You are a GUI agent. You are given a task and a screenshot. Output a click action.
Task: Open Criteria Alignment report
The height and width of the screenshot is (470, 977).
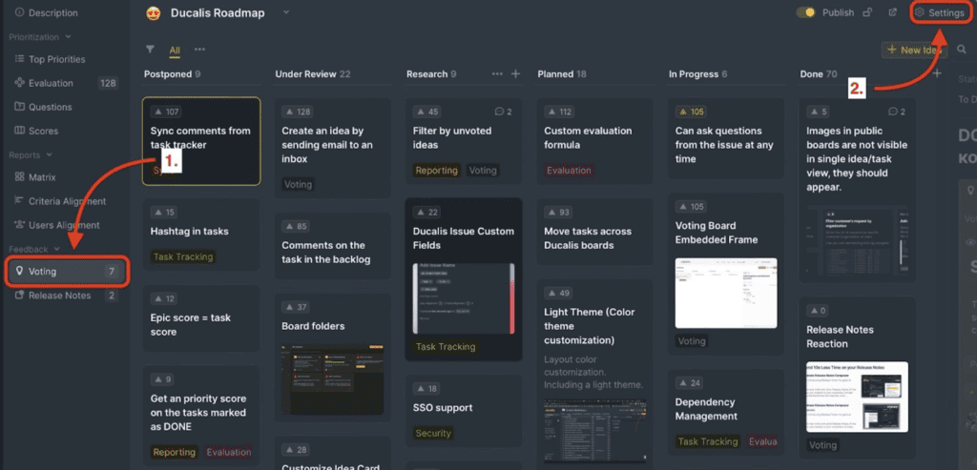click(60, 201)
